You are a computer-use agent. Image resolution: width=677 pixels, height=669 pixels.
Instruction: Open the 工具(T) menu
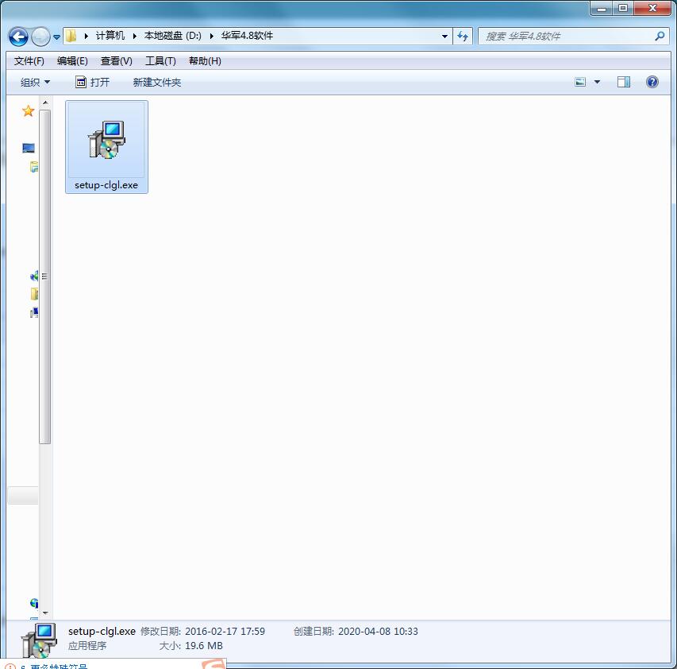pyautogui.click(x=160, y=61)
